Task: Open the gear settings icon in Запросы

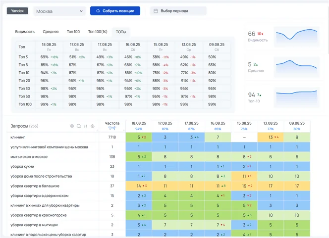Action: point(93,126)
